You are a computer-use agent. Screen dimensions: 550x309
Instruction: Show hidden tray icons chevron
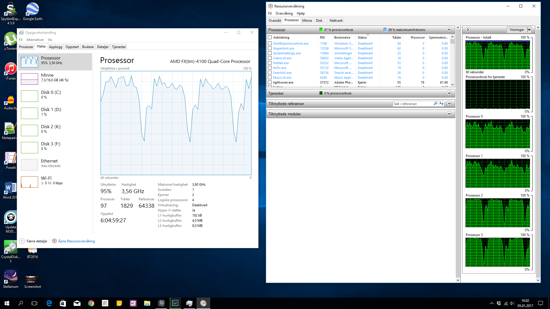[x=492, y=303]
